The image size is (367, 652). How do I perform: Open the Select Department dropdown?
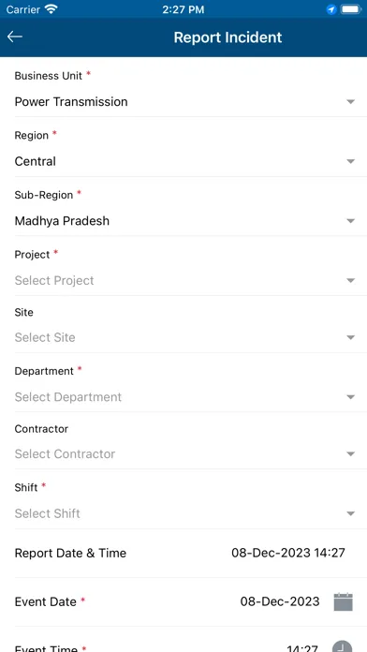tap(185, 397)
